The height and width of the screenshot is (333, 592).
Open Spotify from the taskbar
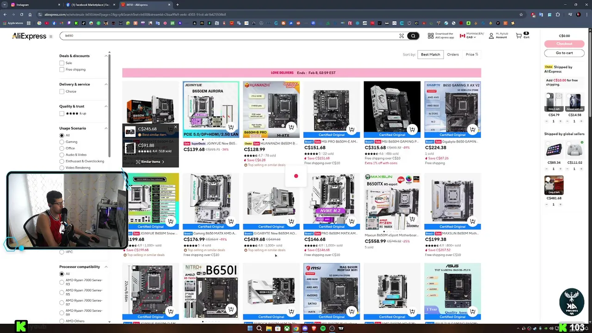323,328
